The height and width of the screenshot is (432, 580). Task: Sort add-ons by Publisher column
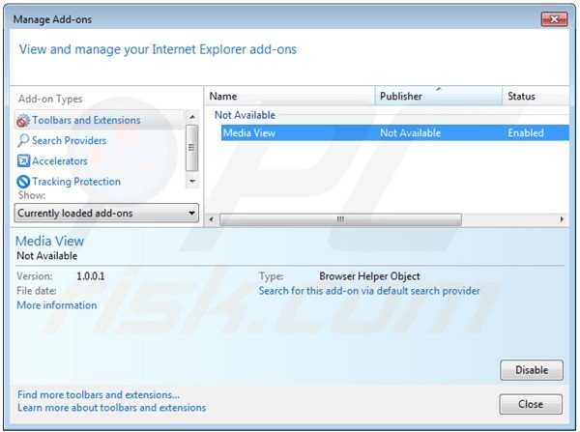coord(438,97)
